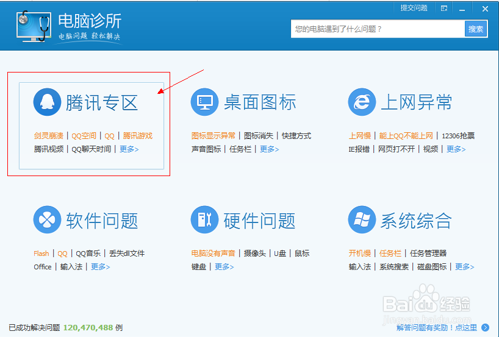Expand 更多> under 腾讯专区
Image resolution: width=499 pixels, height=337 pixels.
coord(129,149)
